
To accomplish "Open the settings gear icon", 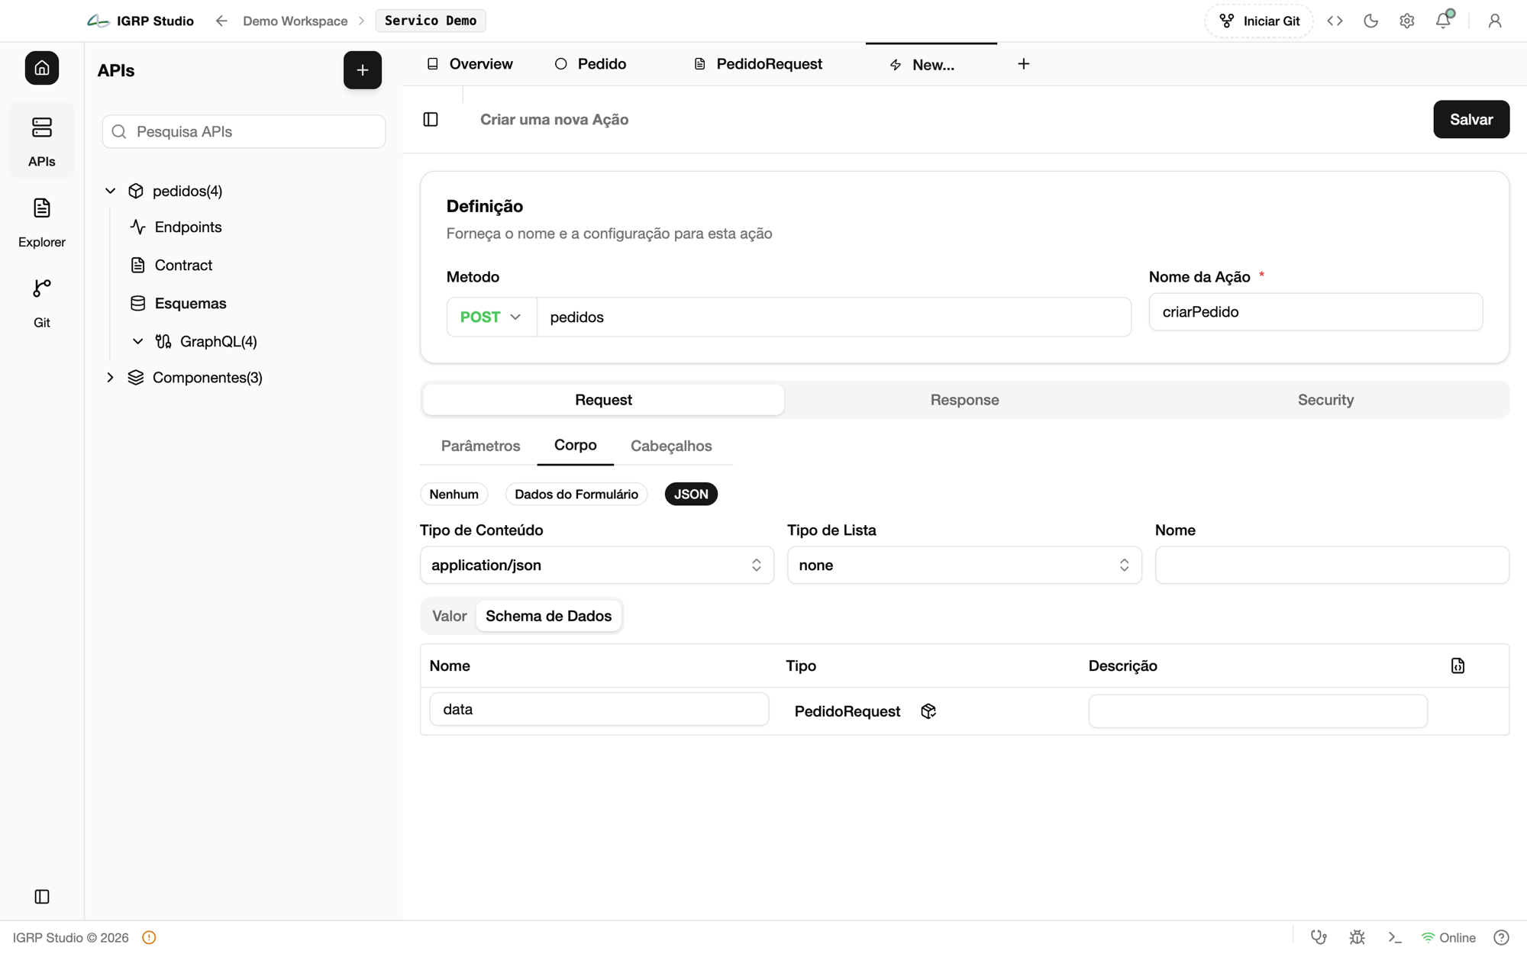I will (1407, 21).
